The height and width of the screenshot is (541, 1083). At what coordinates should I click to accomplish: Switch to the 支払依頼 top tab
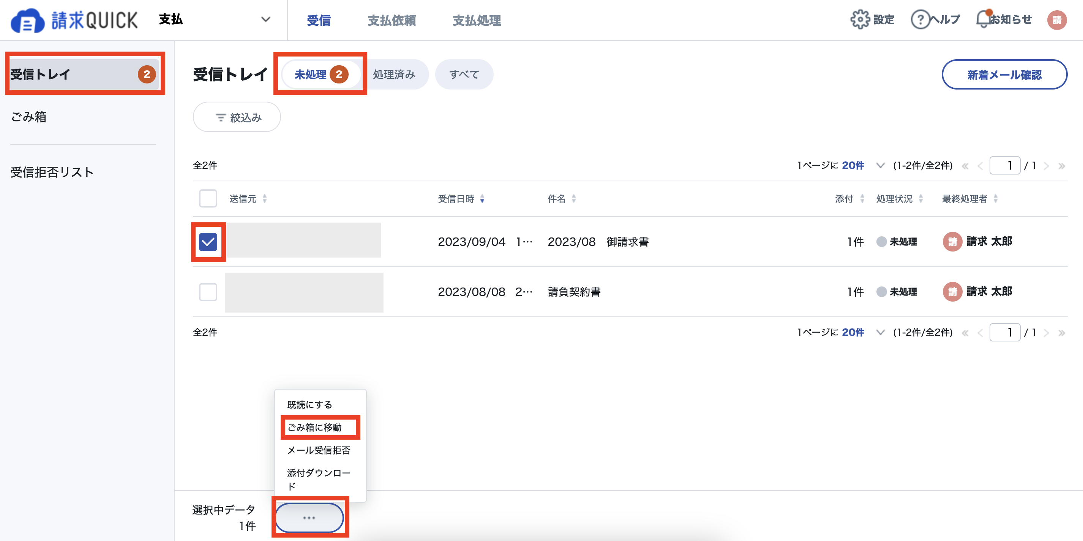pyautogui.click(x=392, y=20)
